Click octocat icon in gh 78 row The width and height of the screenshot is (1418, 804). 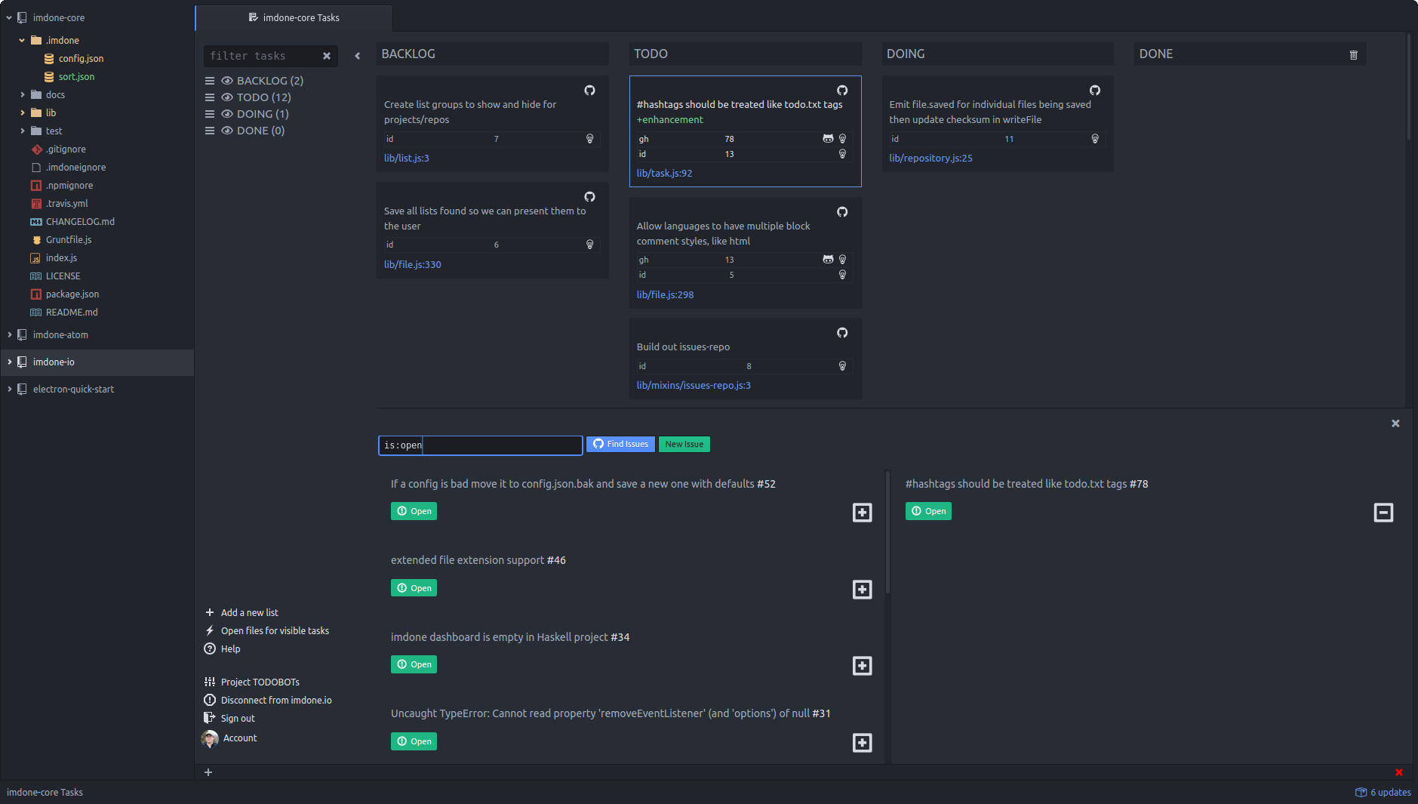tap(828, 139)
